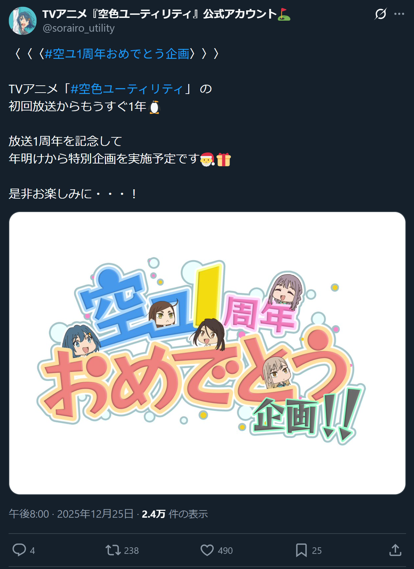Click the 4 replies count
414x569 pixels.
coord(32,551)
